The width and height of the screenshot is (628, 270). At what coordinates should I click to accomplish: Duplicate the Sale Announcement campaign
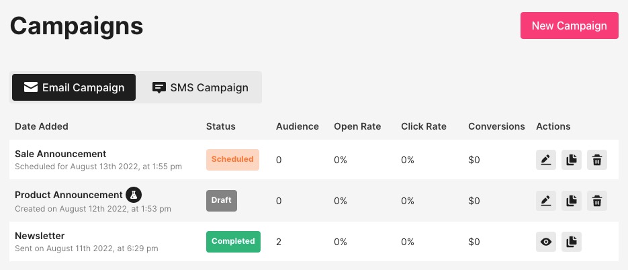point(572,160)
